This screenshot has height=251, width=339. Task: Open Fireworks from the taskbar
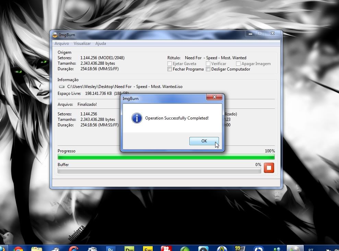pos(148,249)
